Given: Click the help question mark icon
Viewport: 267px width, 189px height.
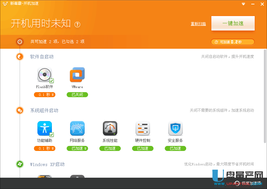Looking at the screenshot, I should click(x=77, y=25).
